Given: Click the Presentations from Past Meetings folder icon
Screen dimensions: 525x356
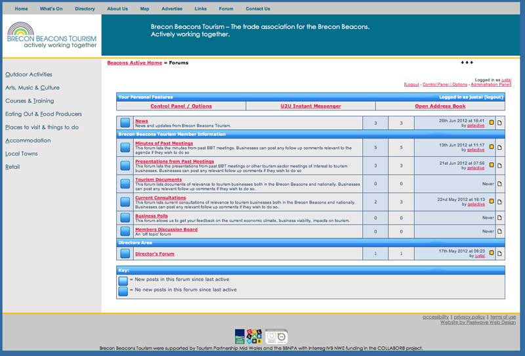Looking at the screenshot, I should coord(125,166).
